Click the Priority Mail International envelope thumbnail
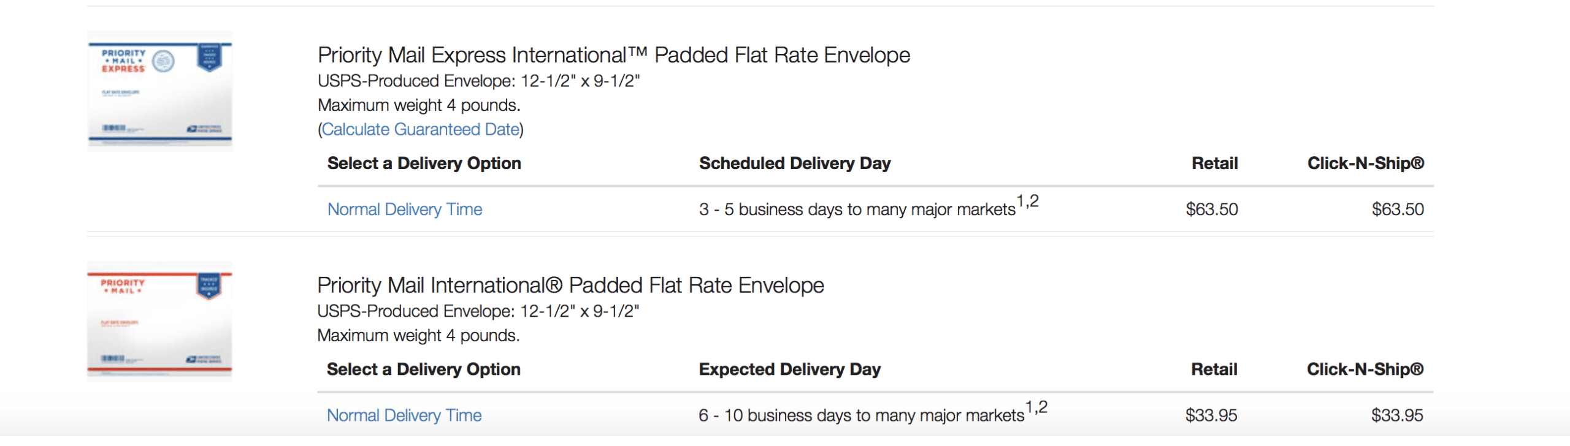 [x=159, y=322]
